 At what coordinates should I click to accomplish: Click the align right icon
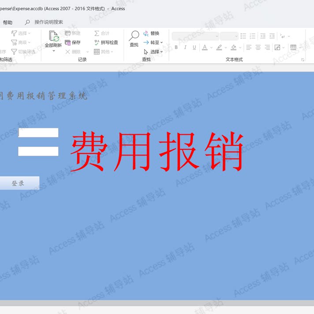267,47
